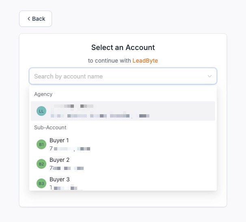Image resolution: width=246 pixels, height=222 pixels.
Task: Click the Select an Account heading
Action: click(x=123, y=48)
